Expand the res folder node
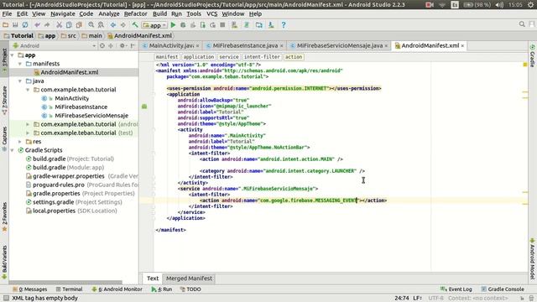Screen dimensions: 537x302 pos(20,142)
